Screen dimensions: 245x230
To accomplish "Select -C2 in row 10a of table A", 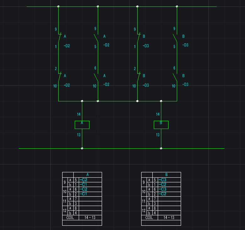I will [83, 189].
